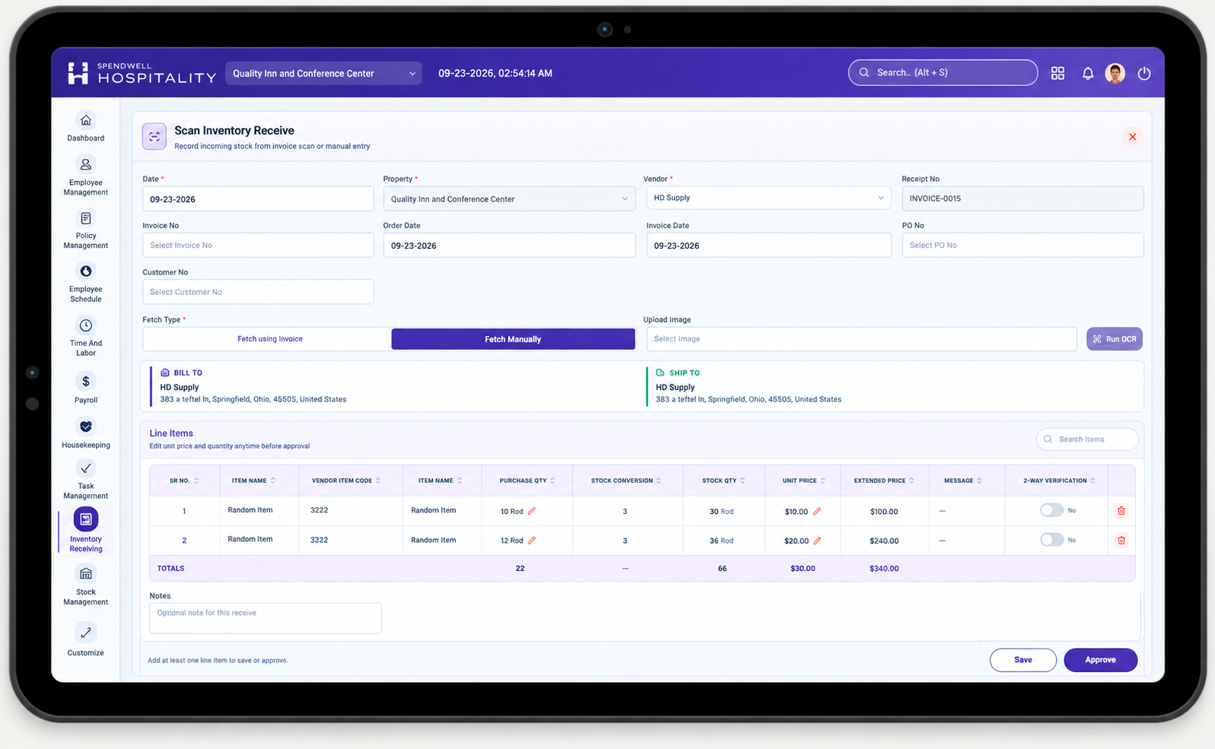Image resolution: width=1215 pixels, height=749 pixels.
Task: Open Task Management checkmark icon
Action: (86, 468)
